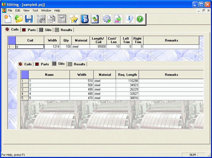Click the blue info bubble icon

pos(129,19)
